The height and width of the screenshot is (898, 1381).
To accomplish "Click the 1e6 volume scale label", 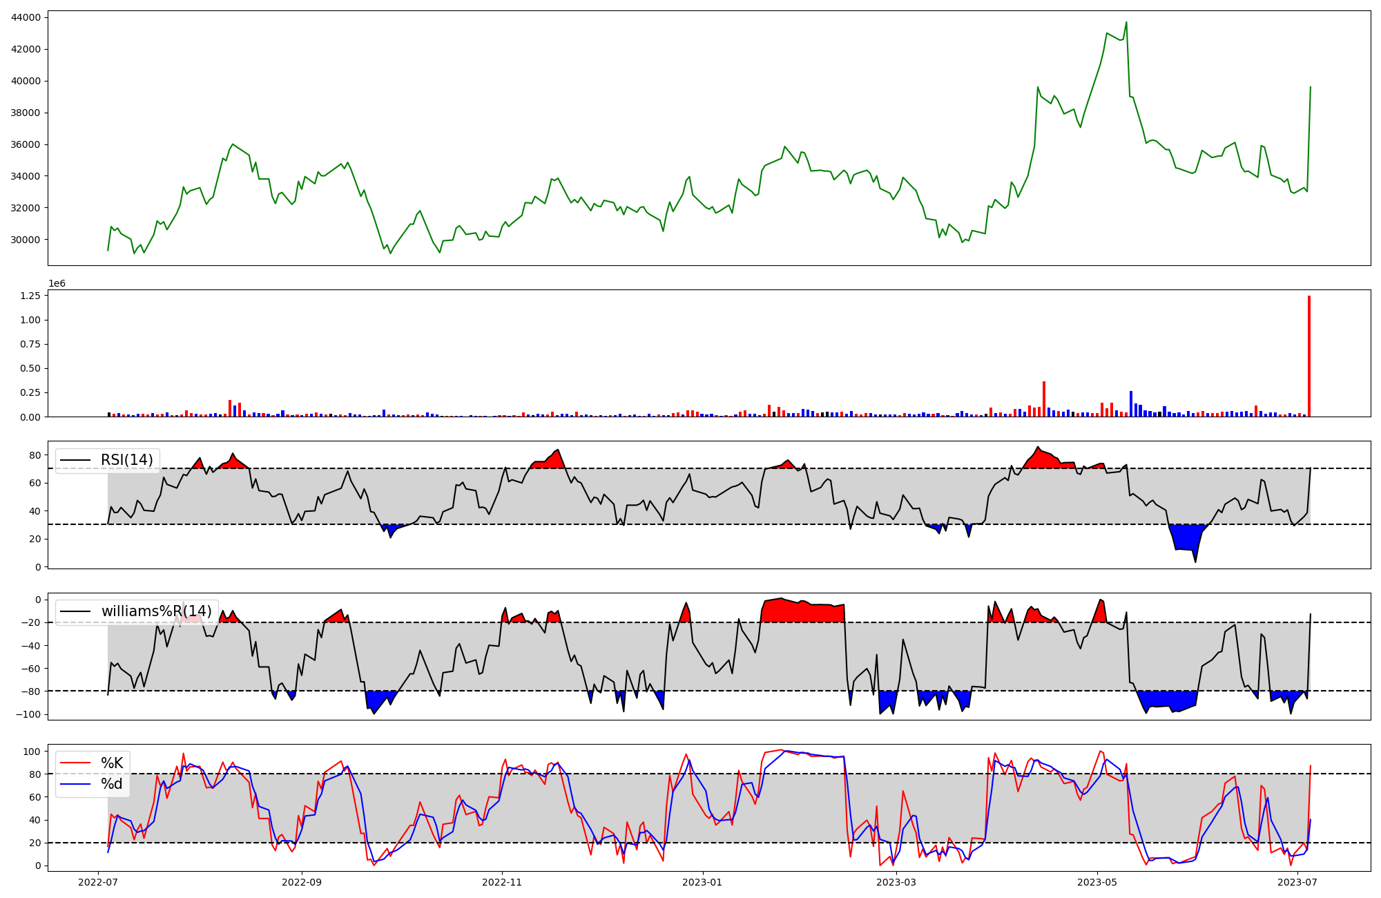I will pos(57,283).
